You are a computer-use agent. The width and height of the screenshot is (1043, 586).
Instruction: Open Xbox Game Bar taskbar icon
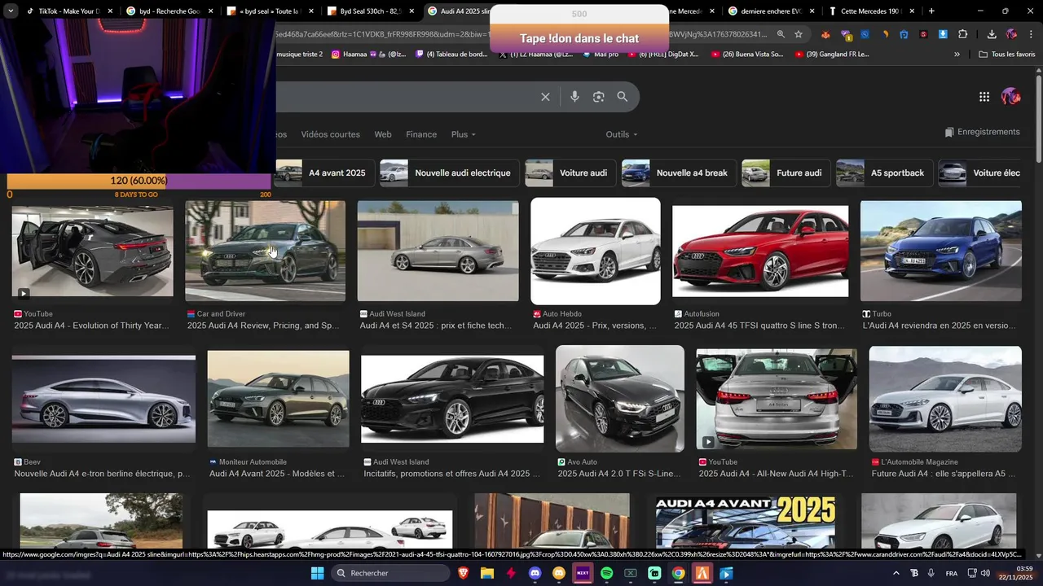point(631,573)
